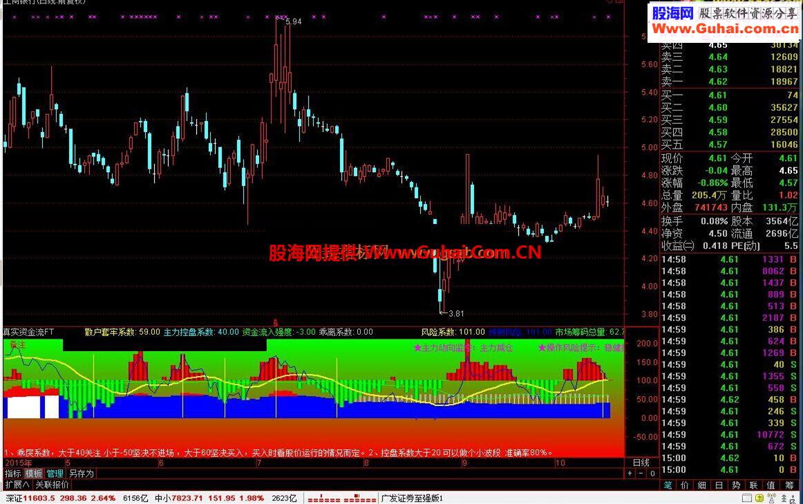Viewport: 803px width, 504px height.
Task: Click 收益 value 0.418
Action: 715,246
